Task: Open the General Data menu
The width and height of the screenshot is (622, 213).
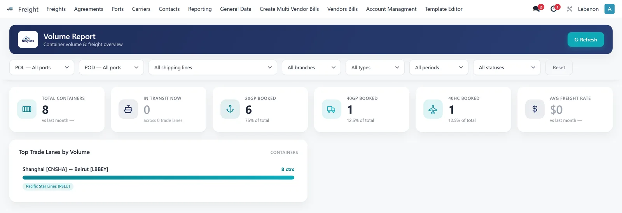Action: tap(236, 9)
